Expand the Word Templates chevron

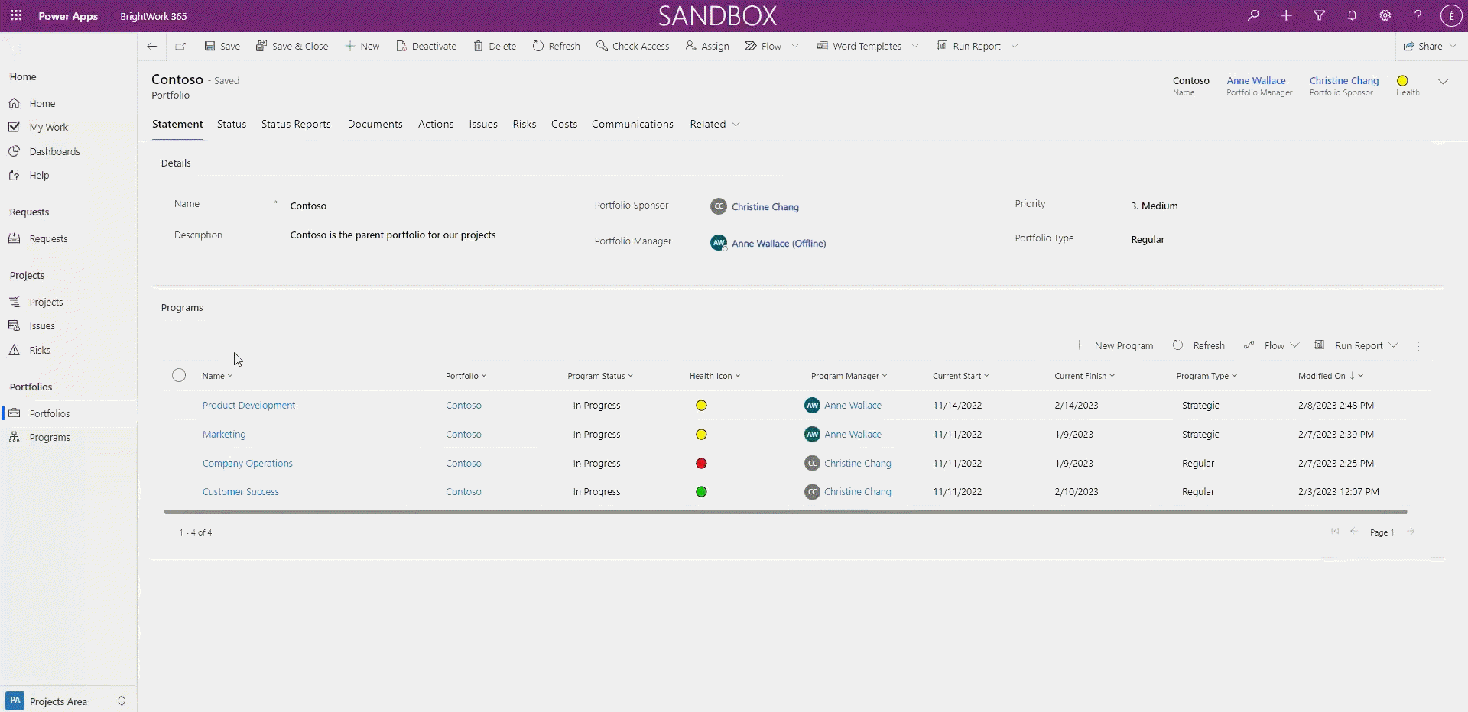point(915,47)
